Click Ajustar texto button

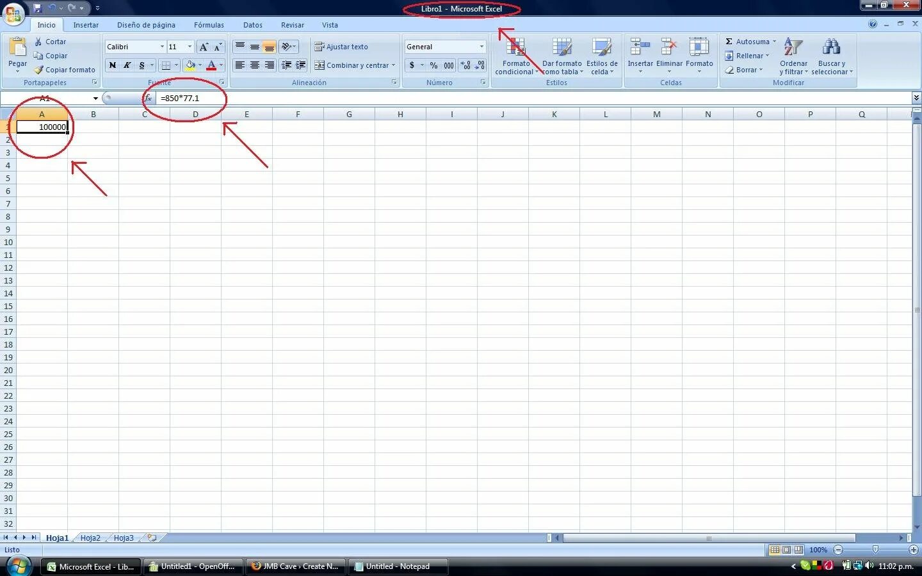[341, 47]
